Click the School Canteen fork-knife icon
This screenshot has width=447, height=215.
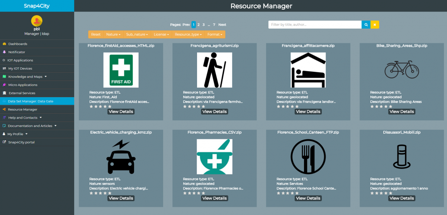(x=308, y=156)
